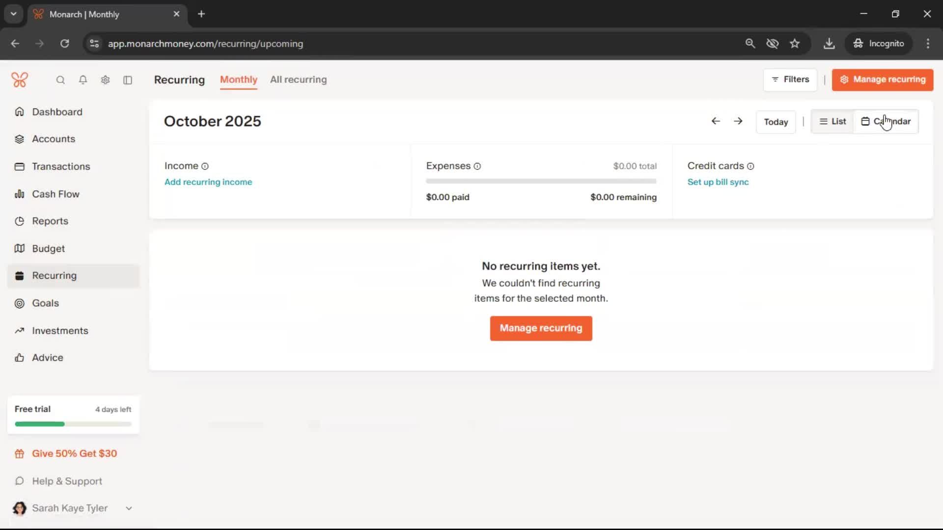Go to next month arrow
The height and width of the screenshot is (530, 943).
point(738,121)
